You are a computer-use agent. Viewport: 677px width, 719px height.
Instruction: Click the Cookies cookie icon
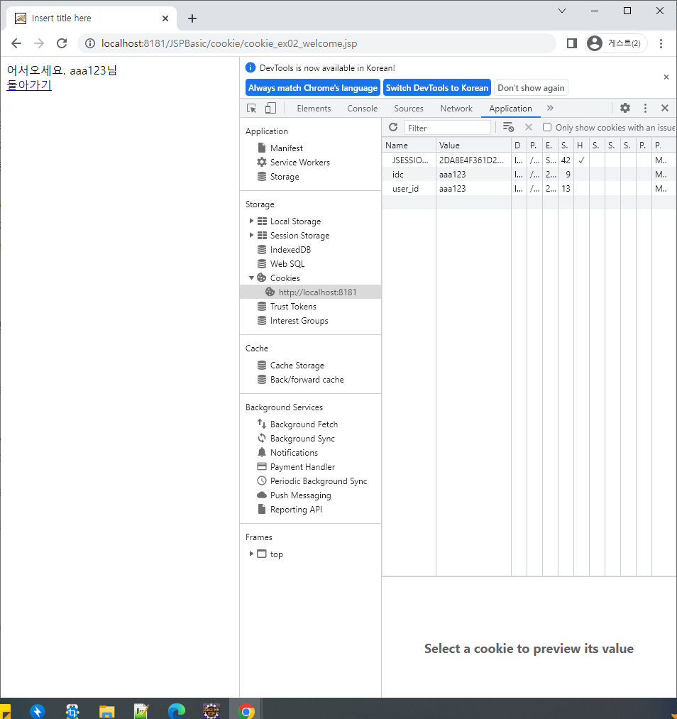click(x=262, y=278)
